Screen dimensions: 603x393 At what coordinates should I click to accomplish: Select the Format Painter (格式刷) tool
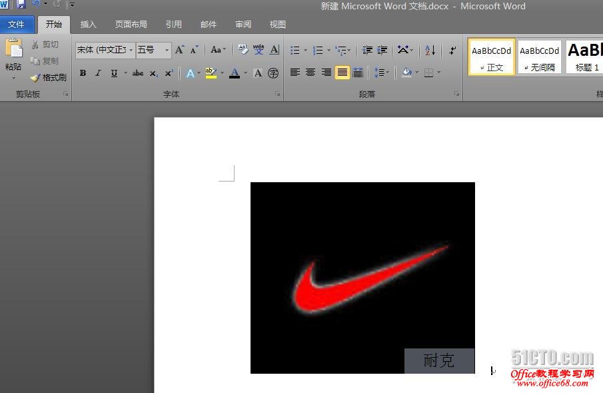pyautogui.click(x=48, y=76)
